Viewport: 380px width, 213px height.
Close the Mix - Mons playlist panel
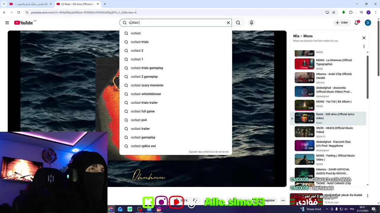(364, 38)
